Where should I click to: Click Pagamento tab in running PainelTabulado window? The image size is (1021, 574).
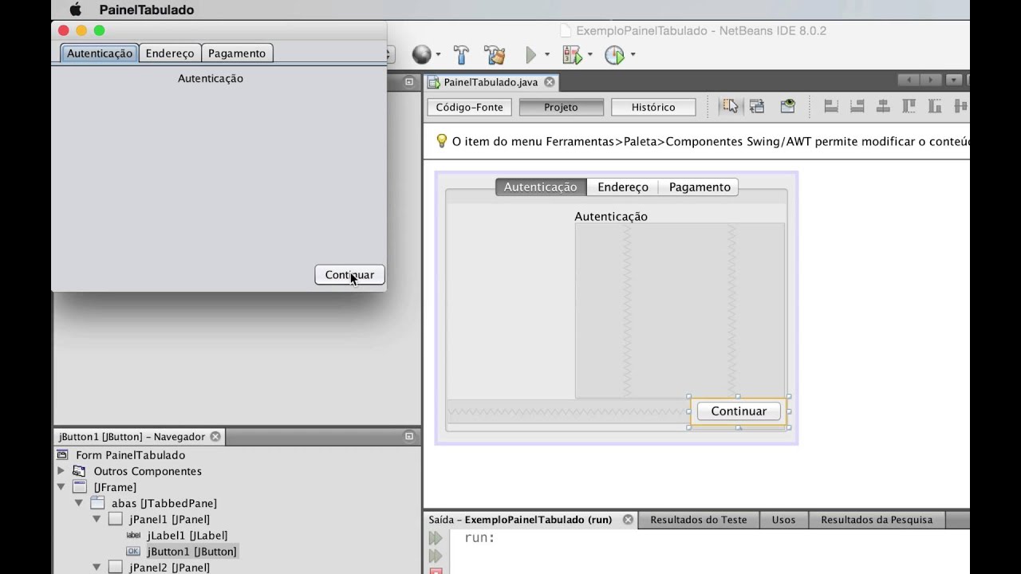pyautogui.click(x=237, y=53)
